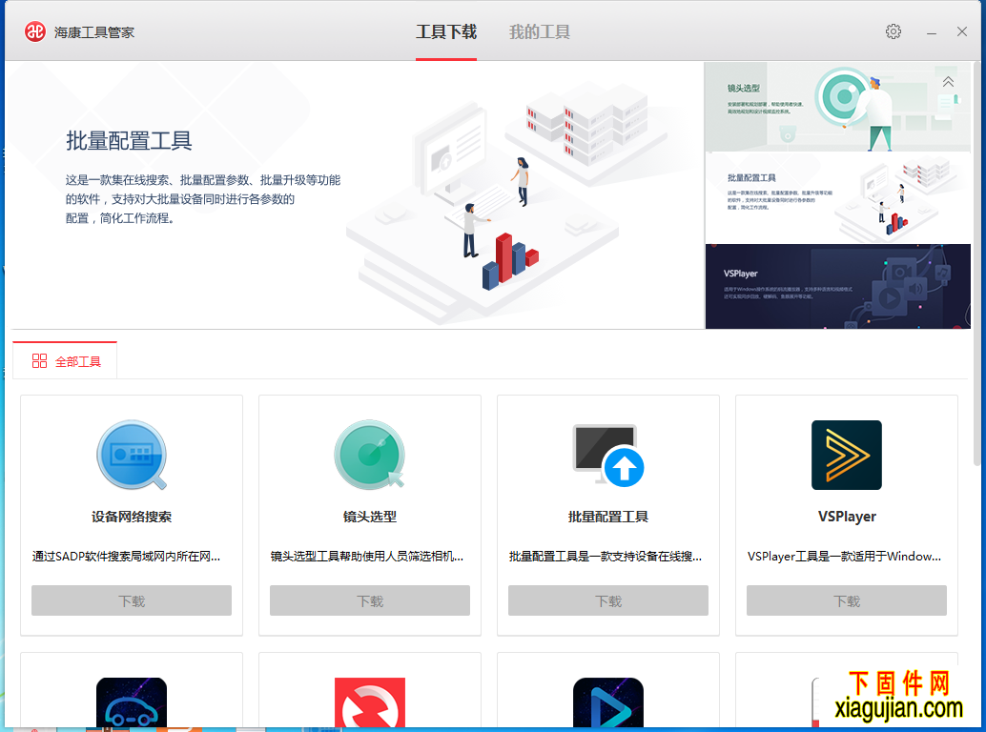Click the vertical scrollbar thumb

coord(976,264)
